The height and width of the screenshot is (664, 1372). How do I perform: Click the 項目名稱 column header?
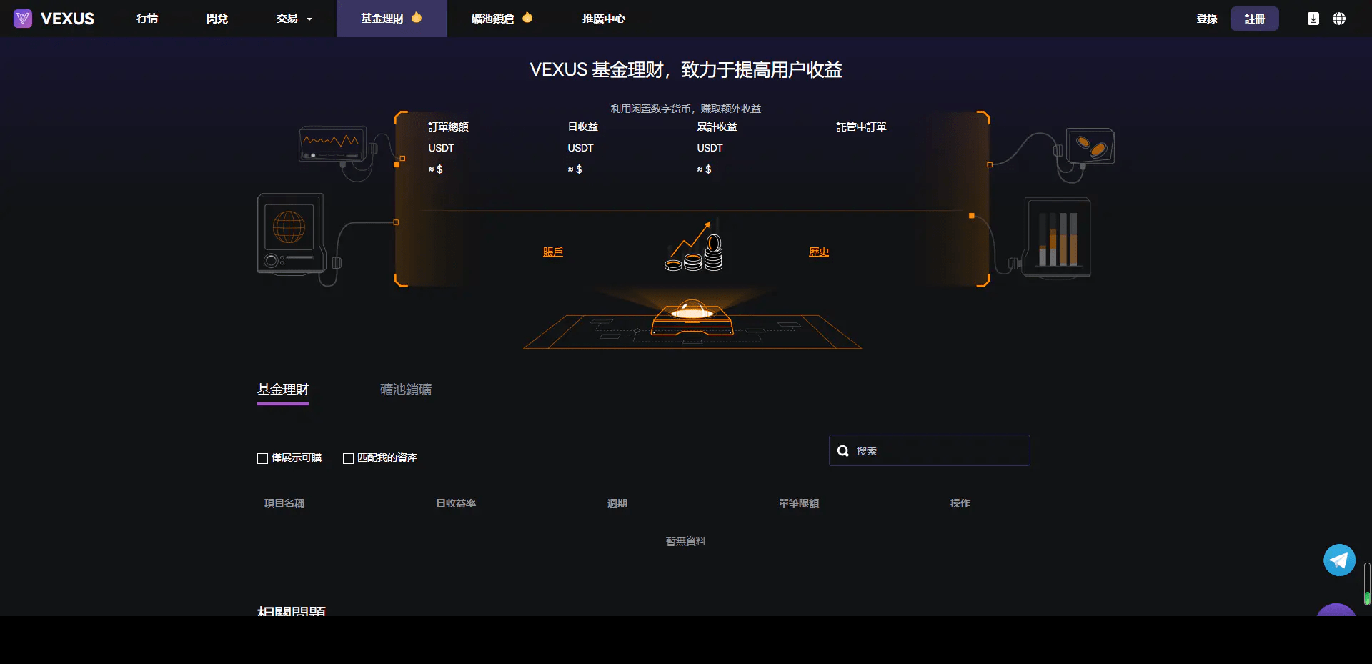pos(284,503)
